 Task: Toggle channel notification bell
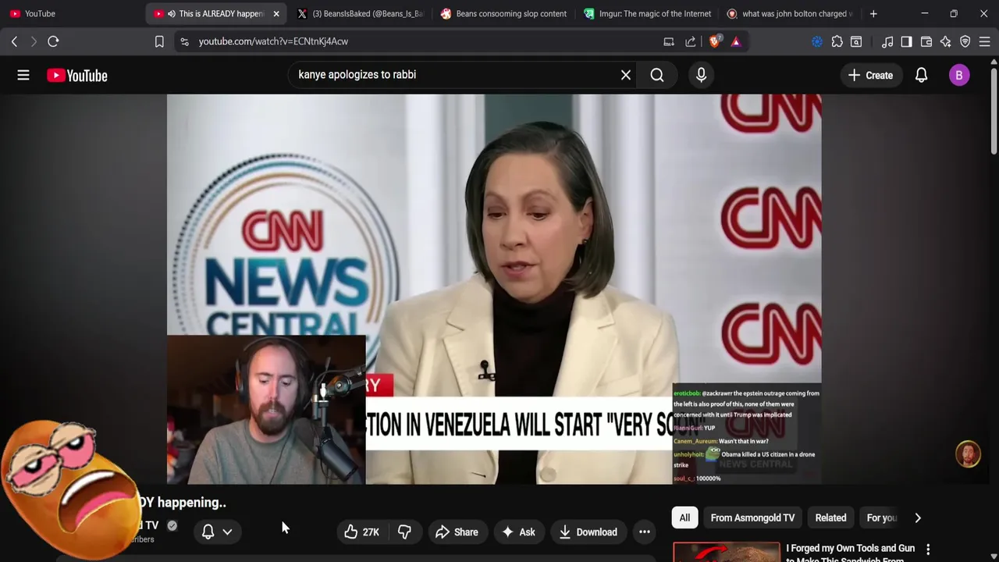point(208,532)
